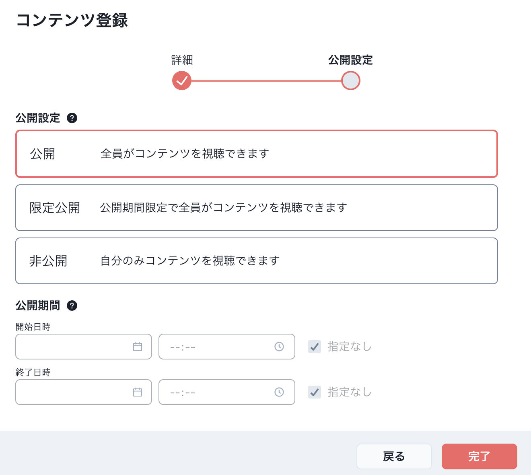This screenshot has width=531, height=475.
Task: Click the 公開設定 step circle in progress bar
Action: point(351,81)
